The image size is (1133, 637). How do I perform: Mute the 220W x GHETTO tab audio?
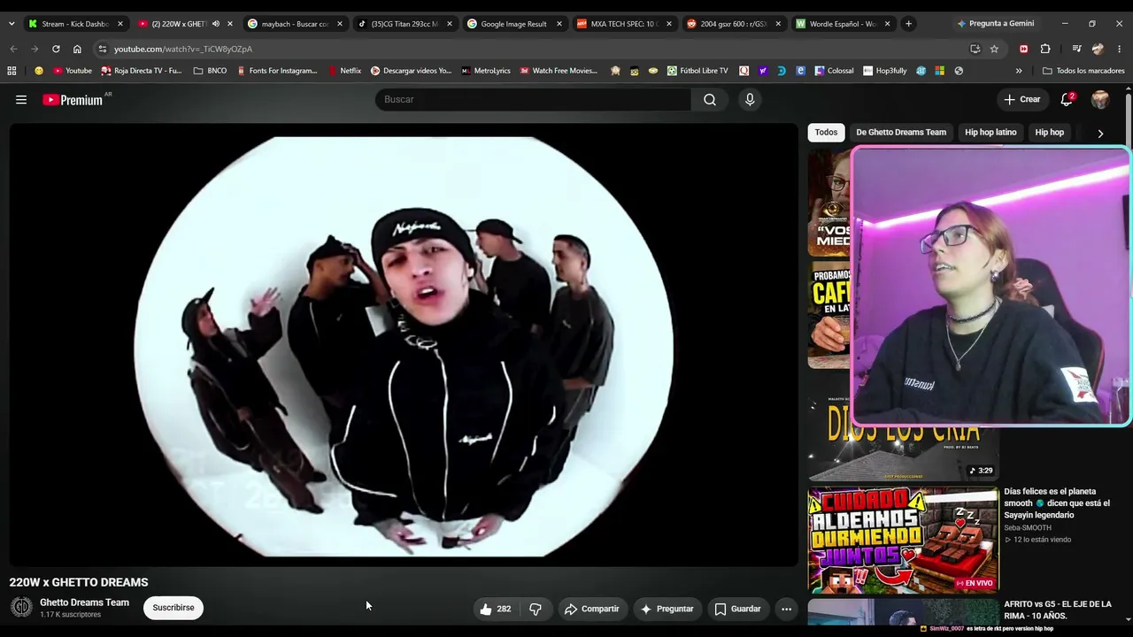[215, 24]
